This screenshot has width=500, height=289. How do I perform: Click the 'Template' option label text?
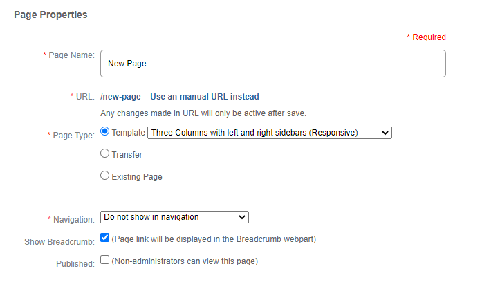coord(128,133)
